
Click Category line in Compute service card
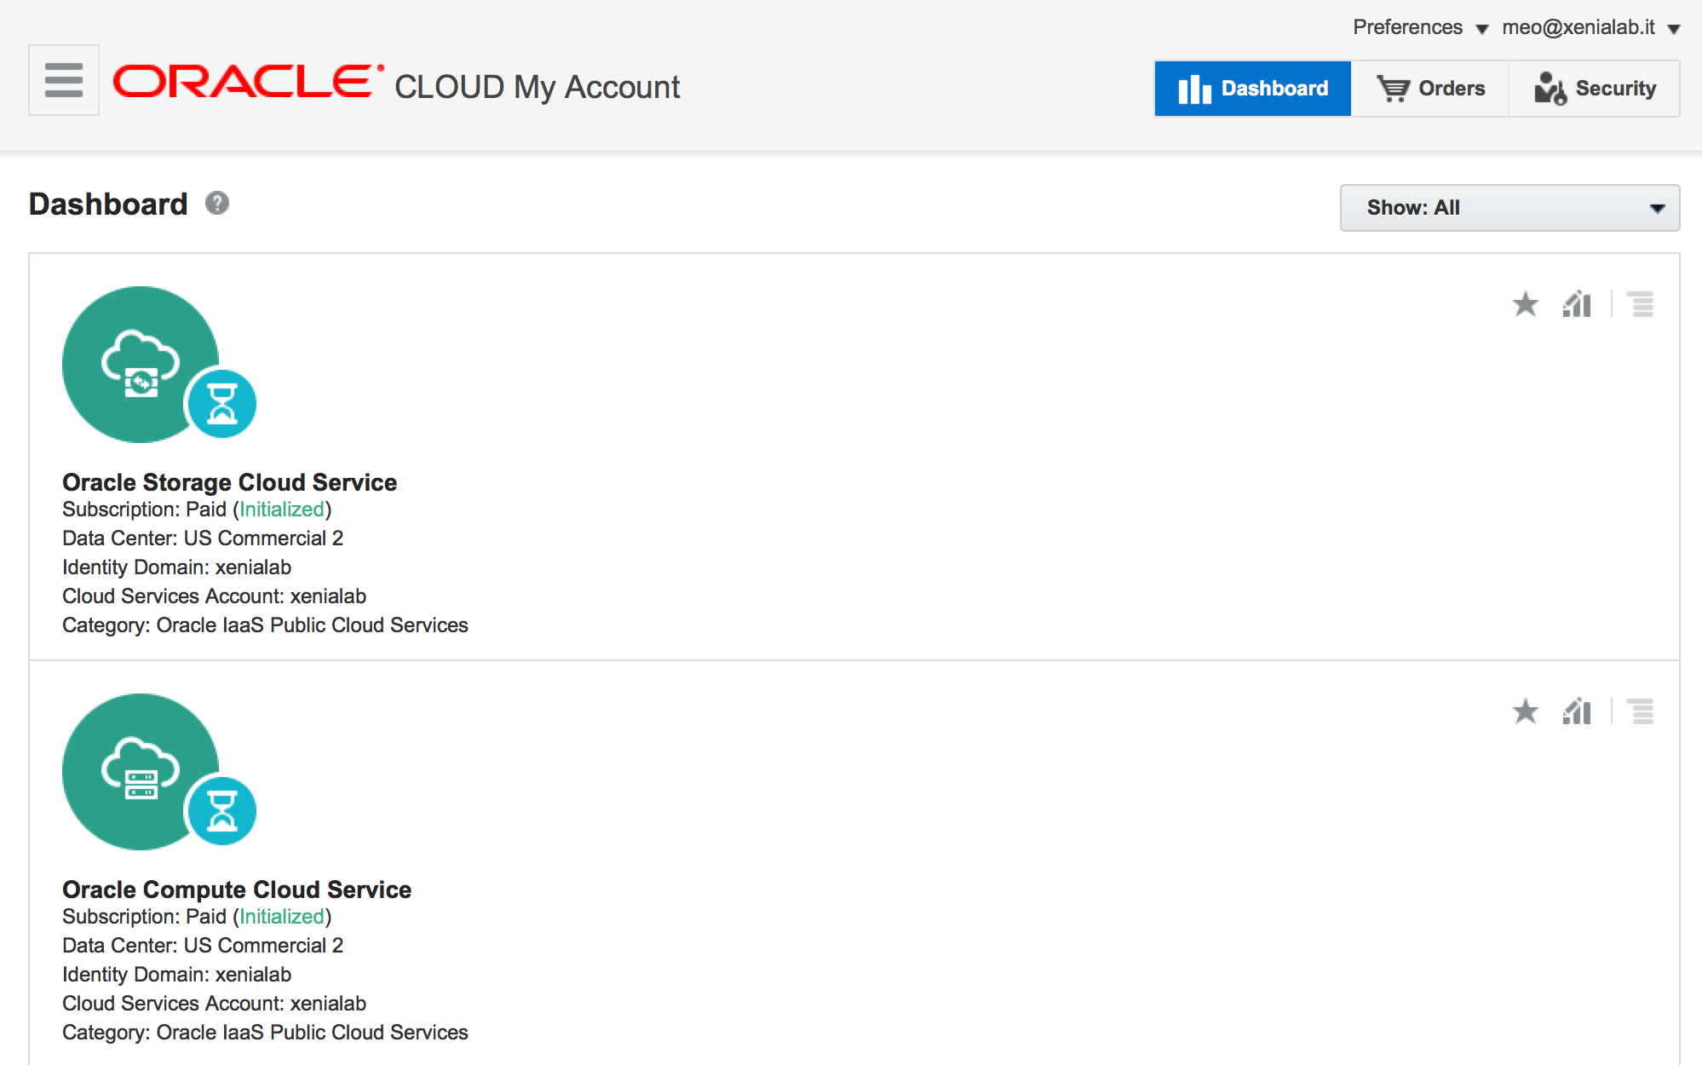pos(265,1033)
